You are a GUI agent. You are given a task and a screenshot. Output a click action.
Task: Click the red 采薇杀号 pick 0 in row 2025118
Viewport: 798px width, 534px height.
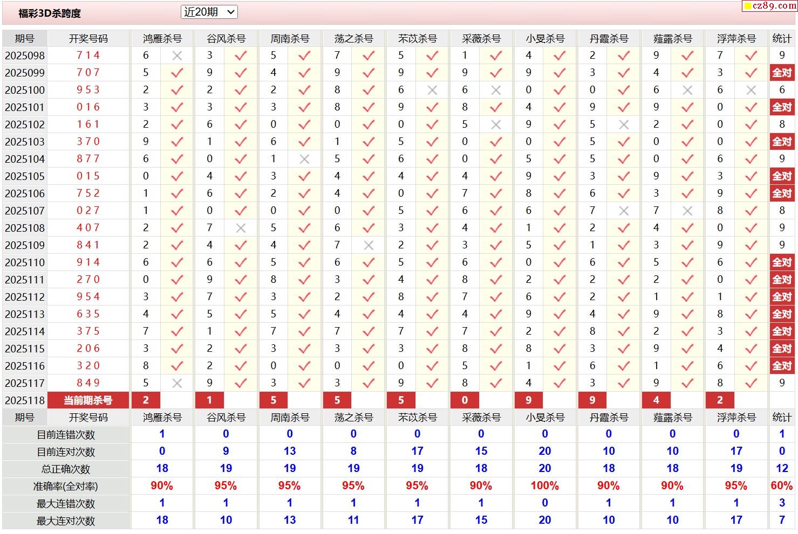tap(465, 400)
